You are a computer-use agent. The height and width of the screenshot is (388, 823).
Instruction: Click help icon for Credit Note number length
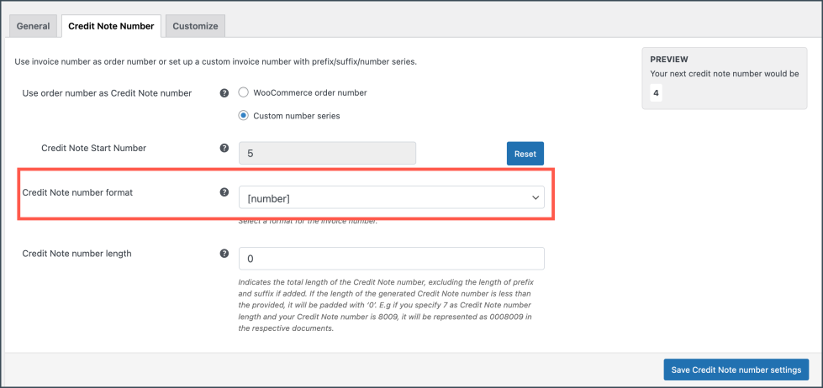pos(224,253)
